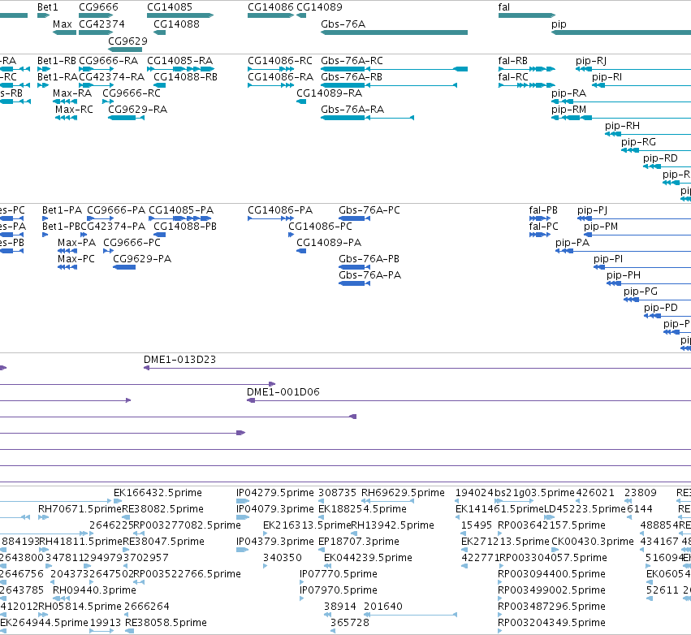Select transcript Gbs-76A-RB
Image resolution: width=691 pixels, height=635 pixels.
coord(352,77)
